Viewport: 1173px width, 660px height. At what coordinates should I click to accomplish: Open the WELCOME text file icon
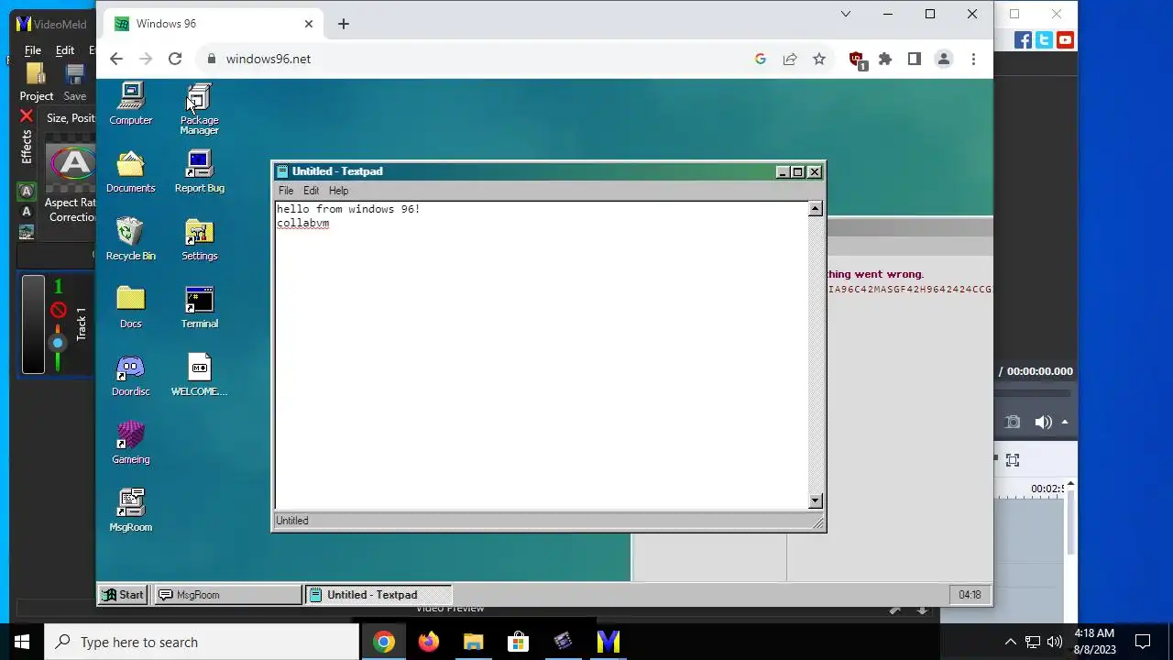(x=199, y=375)
